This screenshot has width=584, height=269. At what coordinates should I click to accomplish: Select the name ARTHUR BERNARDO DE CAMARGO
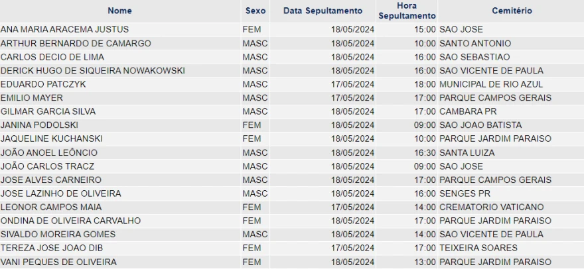coord(76,44)
